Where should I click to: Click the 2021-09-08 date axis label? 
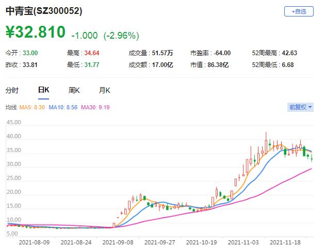118,242
